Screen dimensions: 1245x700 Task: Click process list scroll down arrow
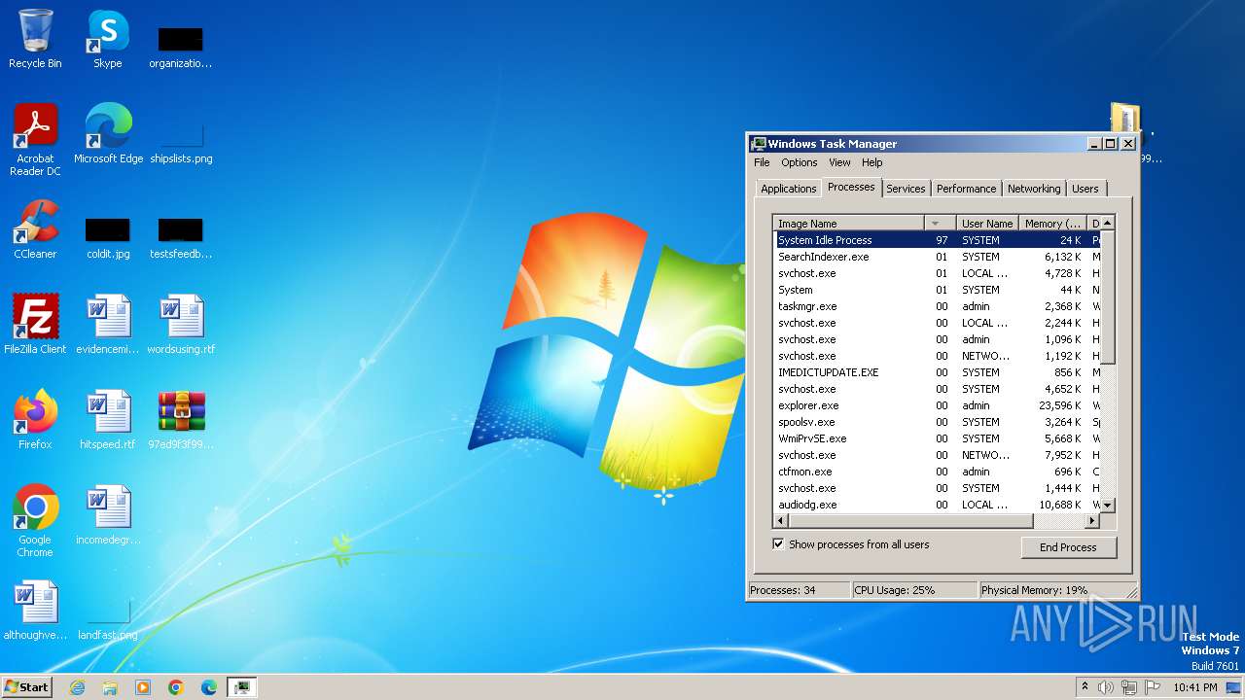pos(1108,506)
